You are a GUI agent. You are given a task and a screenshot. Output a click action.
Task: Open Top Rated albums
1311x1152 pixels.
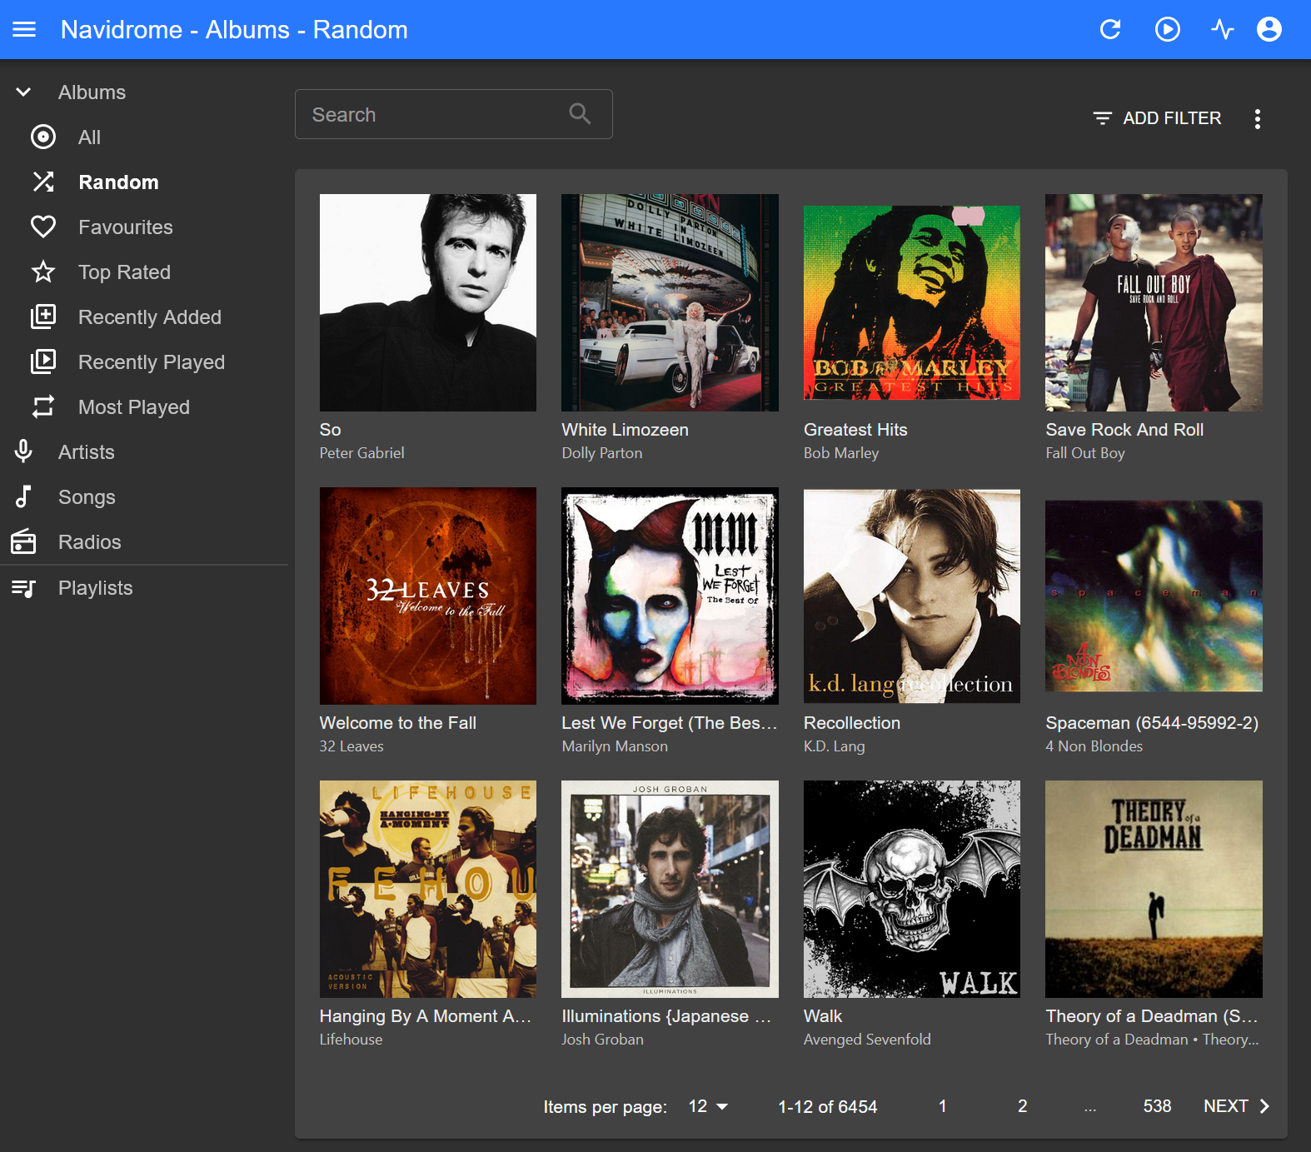tap(124, 272)
